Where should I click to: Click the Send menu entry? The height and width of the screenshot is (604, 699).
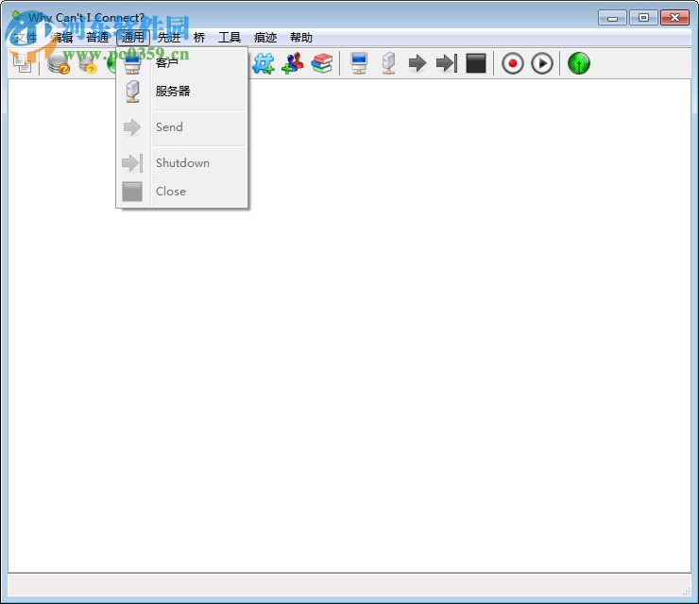[182, 127]
